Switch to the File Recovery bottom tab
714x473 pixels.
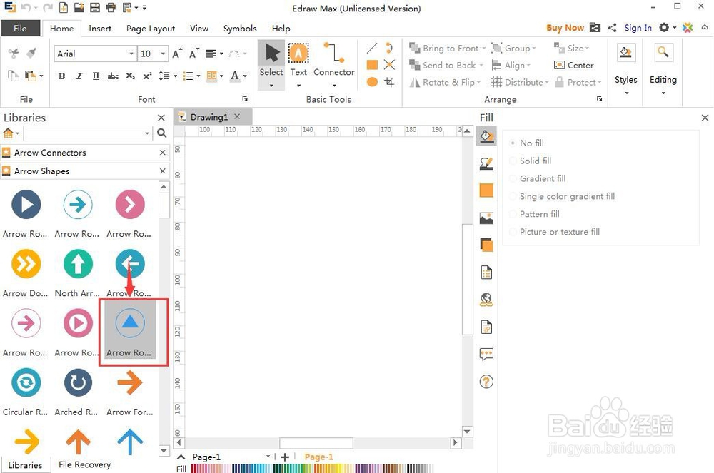(x=85, y=464)
